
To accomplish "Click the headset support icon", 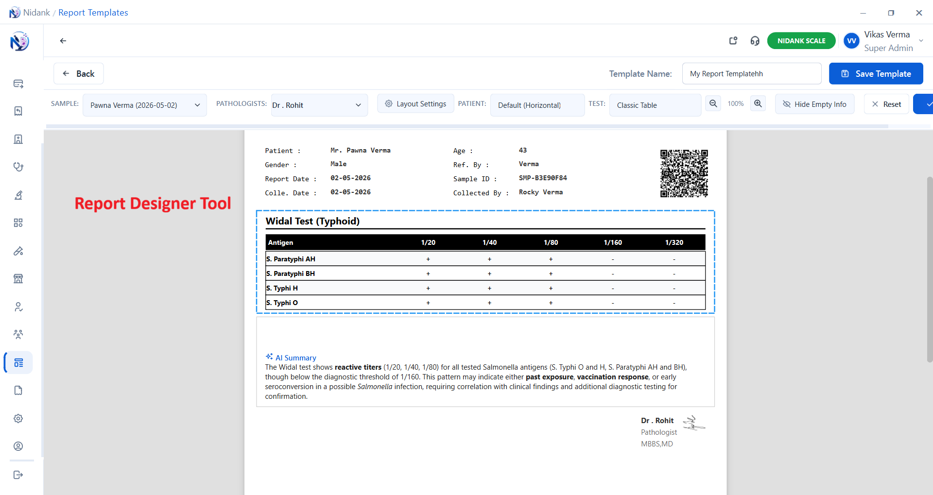I will 755,41.
